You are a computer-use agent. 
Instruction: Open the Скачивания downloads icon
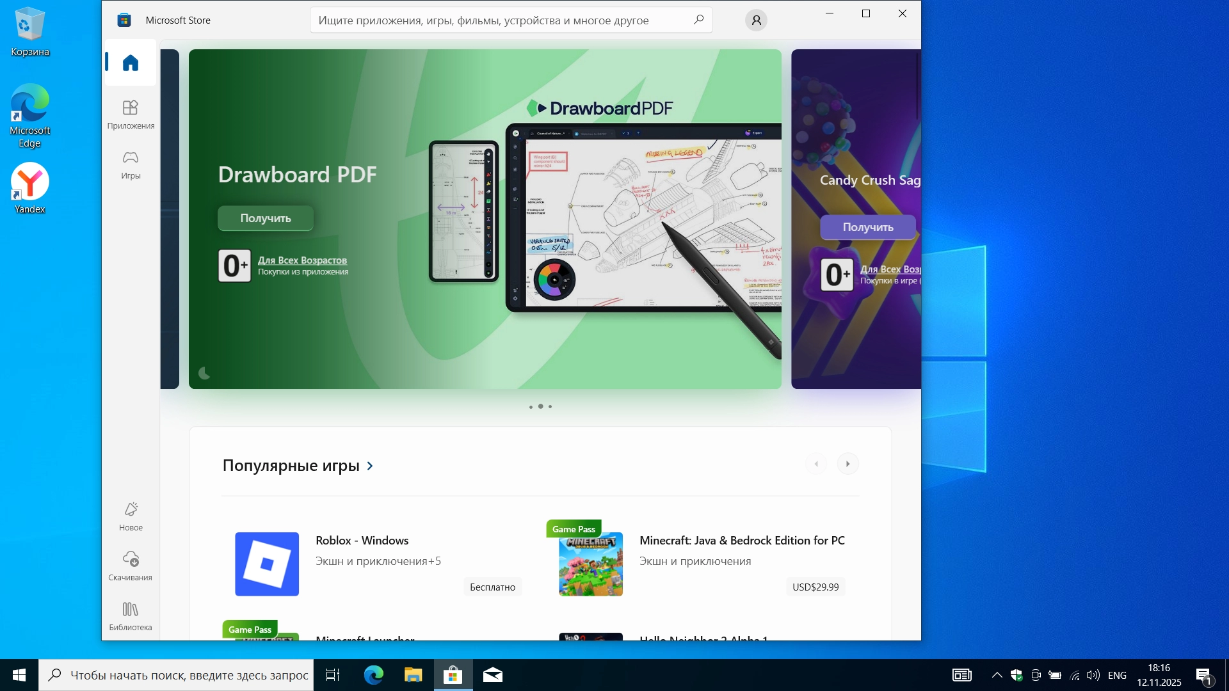(x=131, y=559)
